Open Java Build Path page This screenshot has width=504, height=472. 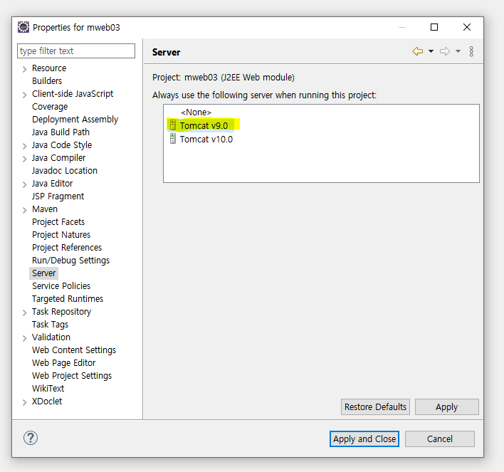click(x=61, y=132)
